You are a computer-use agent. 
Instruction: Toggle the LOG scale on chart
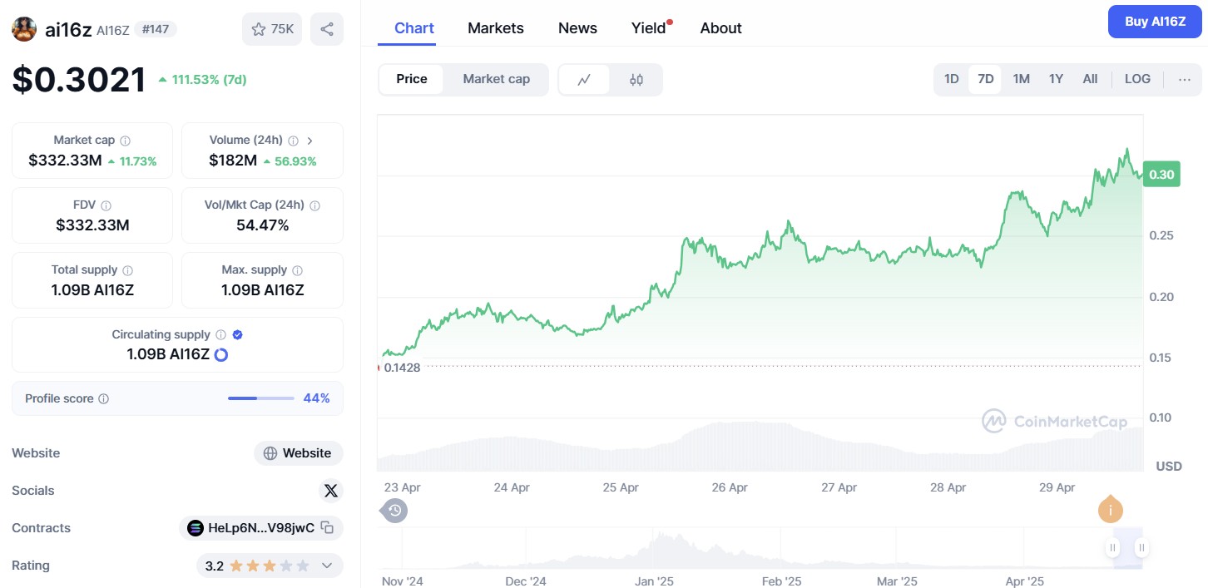[1137, 80]
